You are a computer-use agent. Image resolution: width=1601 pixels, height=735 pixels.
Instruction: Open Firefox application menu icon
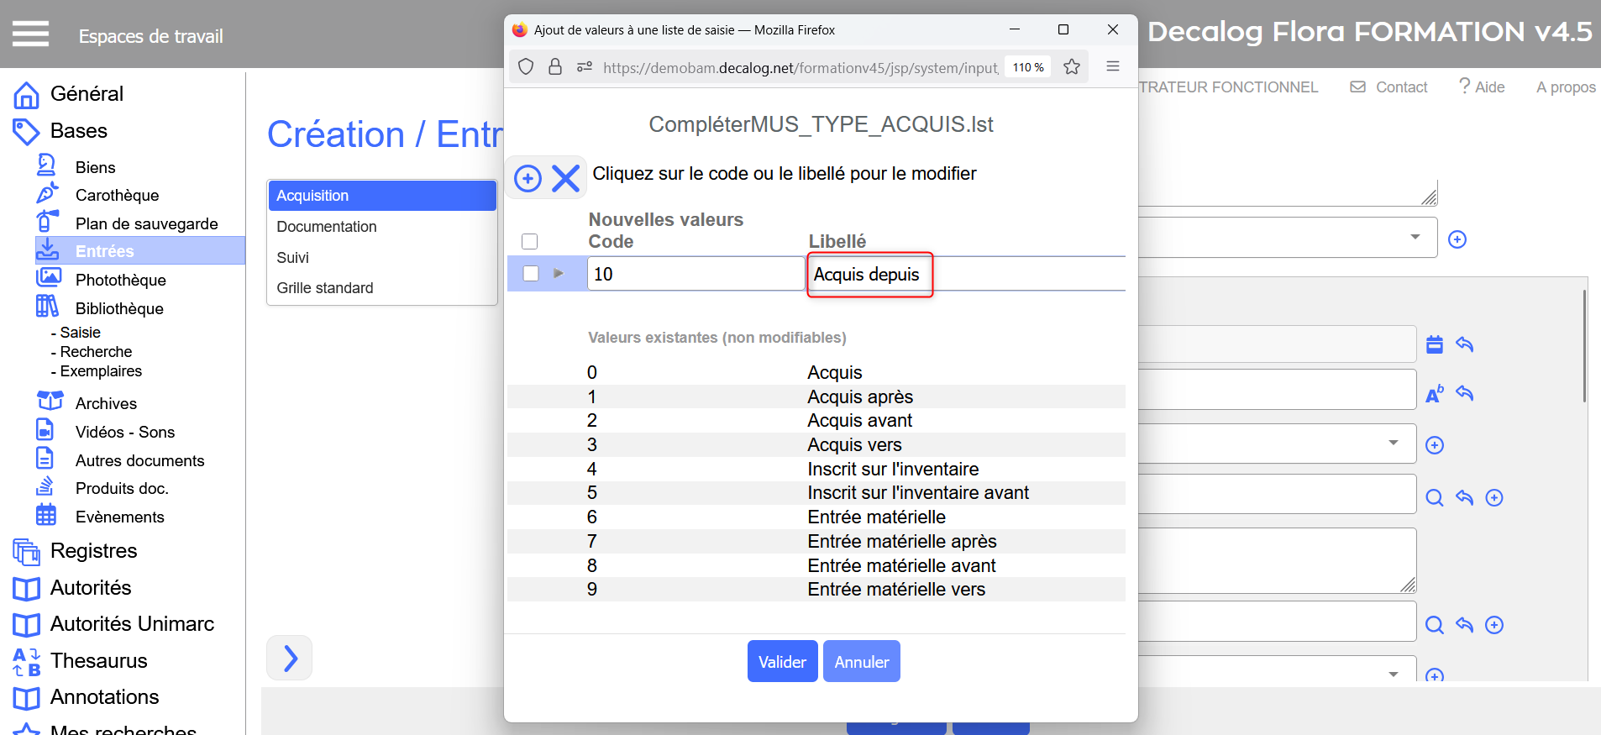[x=1113, y=67]
